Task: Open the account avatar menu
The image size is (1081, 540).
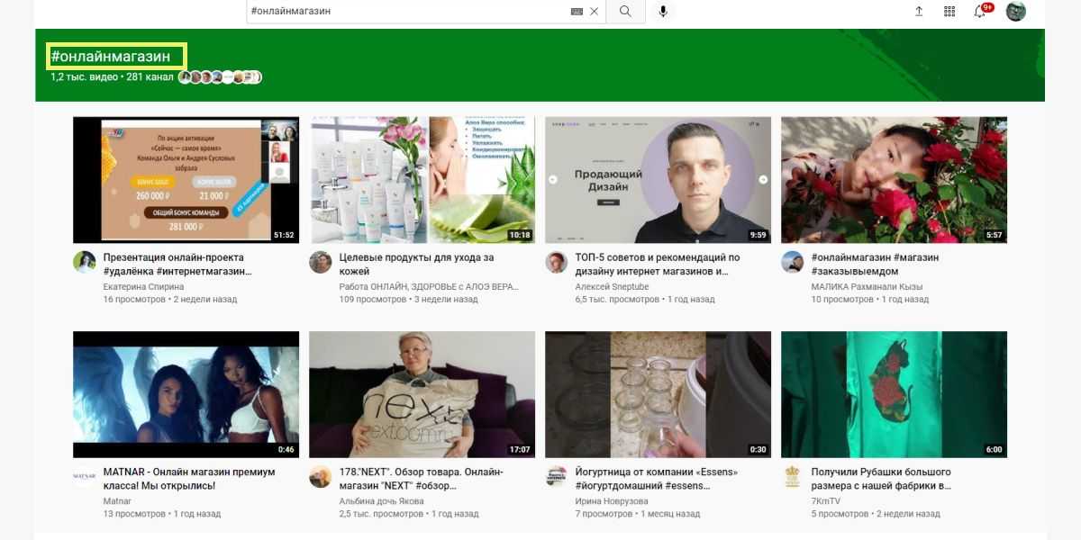Action: coord(1016,12)
